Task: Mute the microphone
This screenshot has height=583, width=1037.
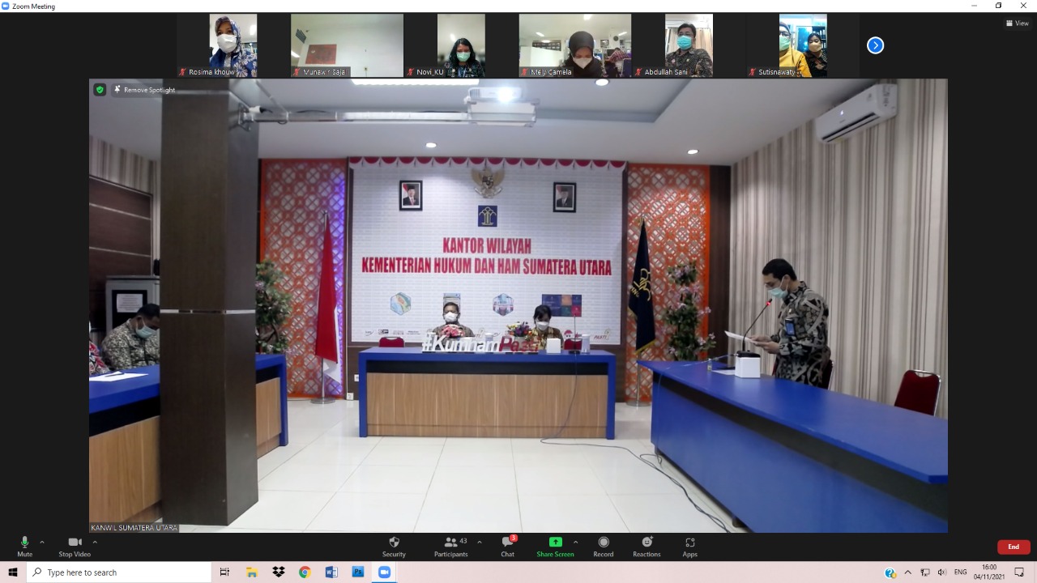Action: tap(24, 547)
